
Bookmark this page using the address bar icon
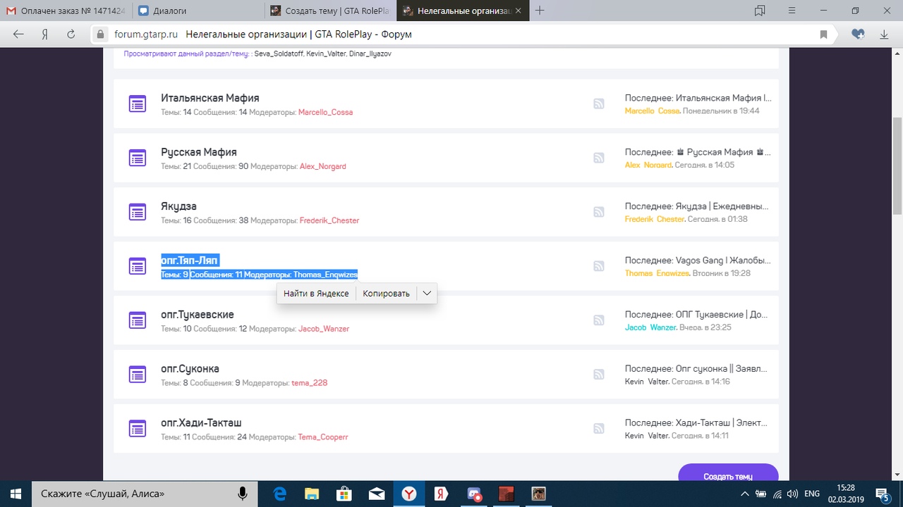(x=823, y=35)
